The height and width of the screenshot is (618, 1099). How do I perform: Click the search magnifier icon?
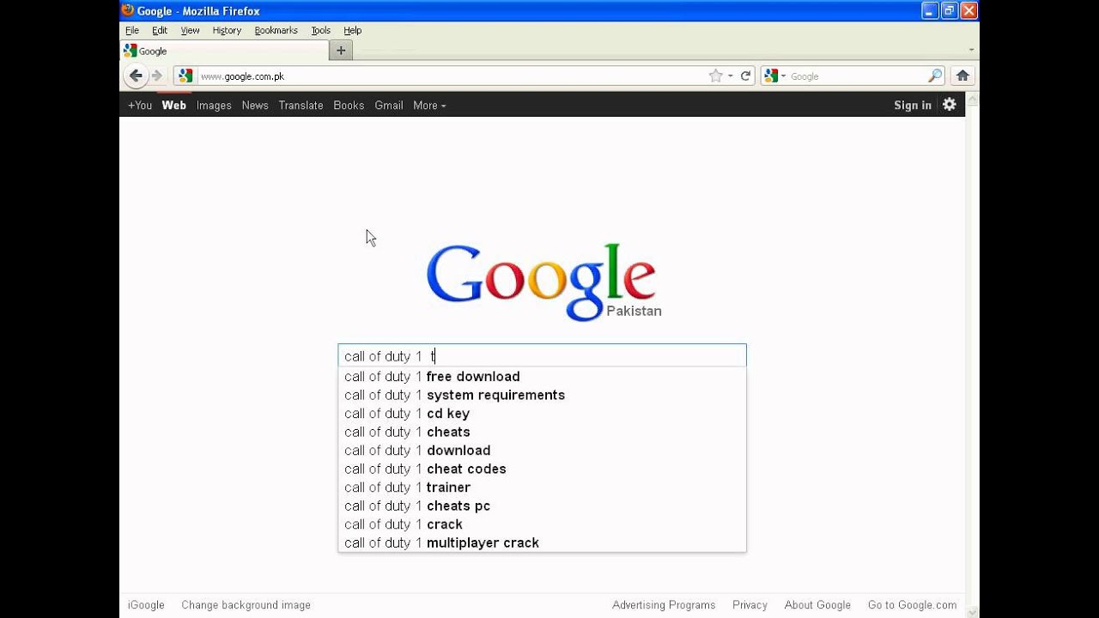tap(935, 76)
